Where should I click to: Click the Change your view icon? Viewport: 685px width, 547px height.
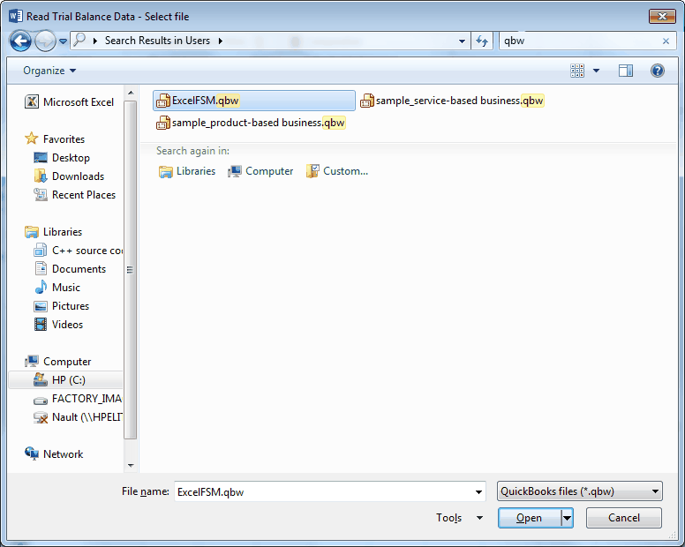pyautogui.click(x=577, y=71)
